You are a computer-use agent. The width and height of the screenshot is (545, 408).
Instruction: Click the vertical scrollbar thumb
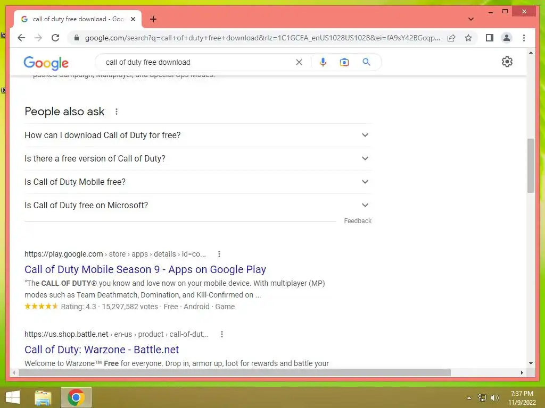click(531, 166)
